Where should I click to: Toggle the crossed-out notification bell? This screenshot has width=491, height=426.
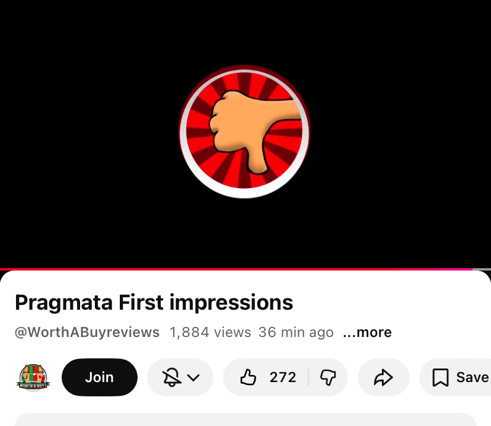pos(171,377)
